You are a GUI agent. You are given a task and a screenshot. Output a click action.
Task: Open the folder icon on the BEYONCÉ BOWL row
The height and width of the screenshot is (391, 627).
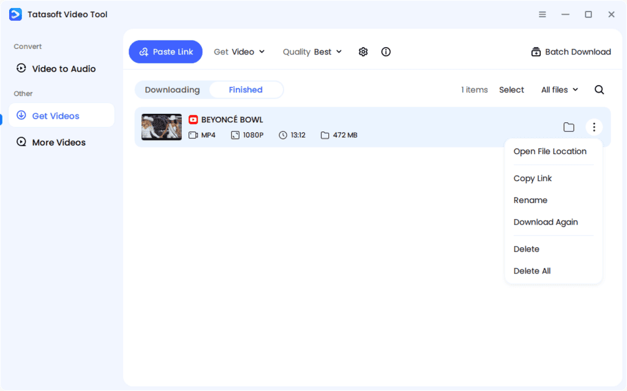click(x=569, y=127)
